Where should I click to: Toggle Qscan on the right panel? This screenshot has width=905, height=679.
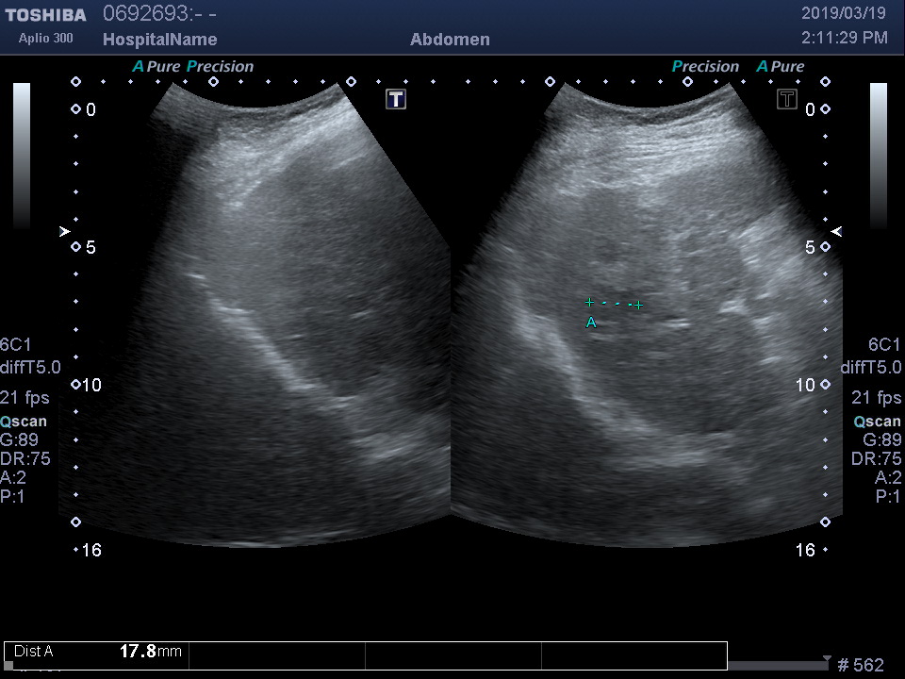click(877, 422)
